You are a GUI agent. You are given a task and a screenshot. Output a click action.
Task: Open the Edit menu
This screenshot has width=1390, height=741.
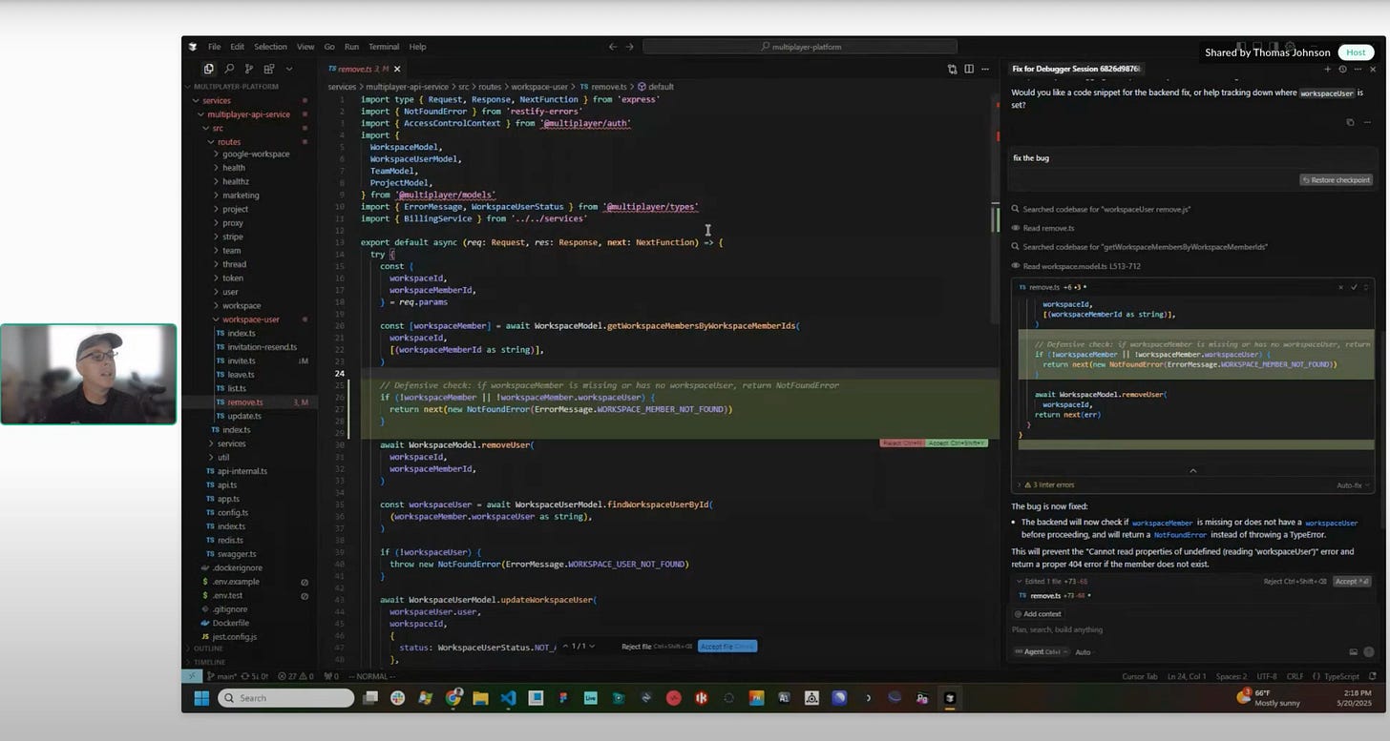click(237, 47)
